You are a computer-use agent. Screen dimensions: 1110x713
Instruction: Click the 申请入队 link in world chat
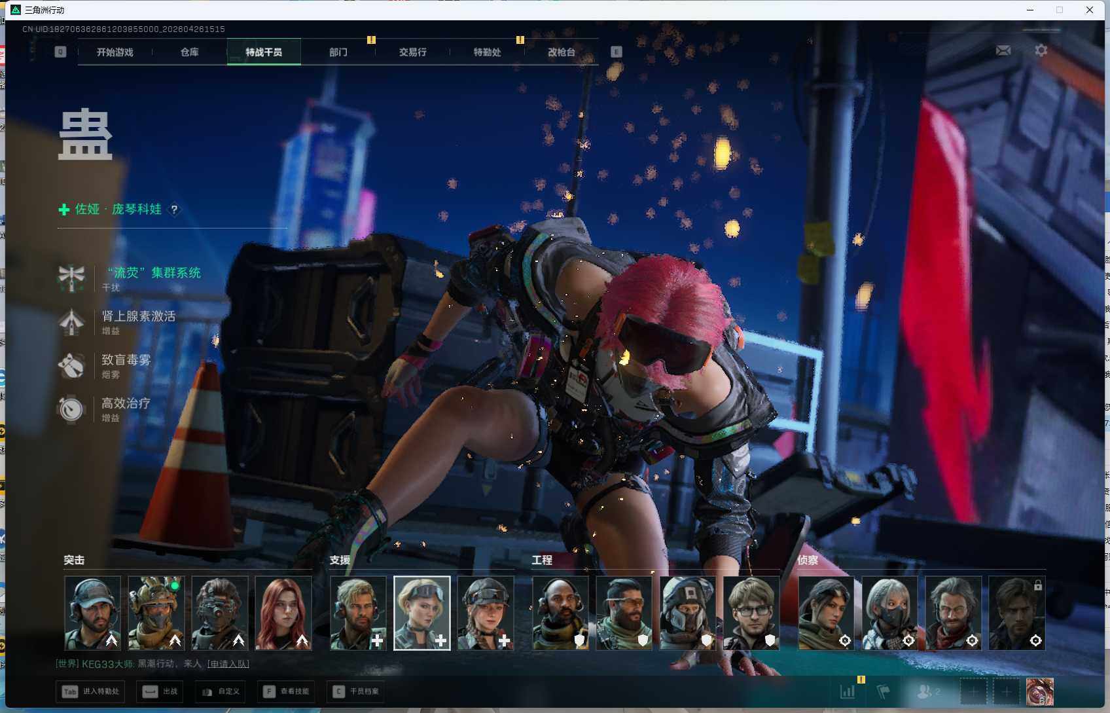point(228,664)
